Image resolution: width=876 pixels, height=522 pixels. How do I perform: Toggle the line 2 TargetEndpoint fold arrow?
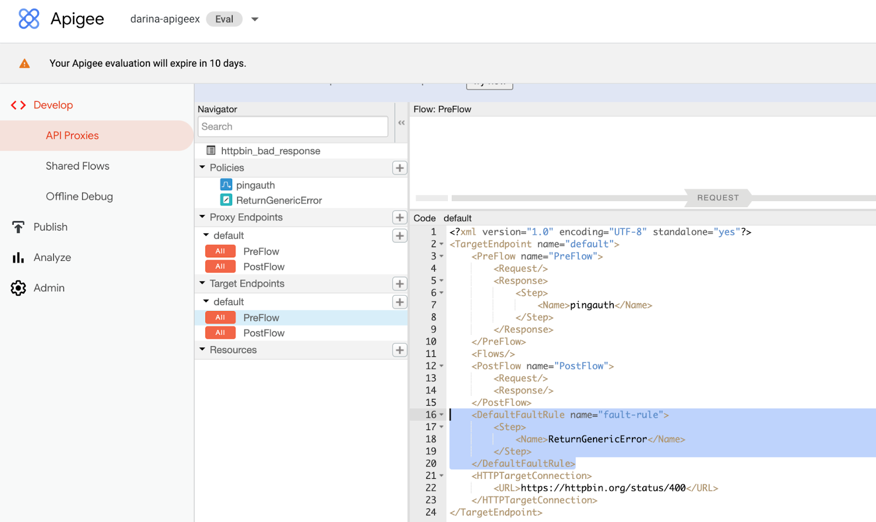[442, 244]
